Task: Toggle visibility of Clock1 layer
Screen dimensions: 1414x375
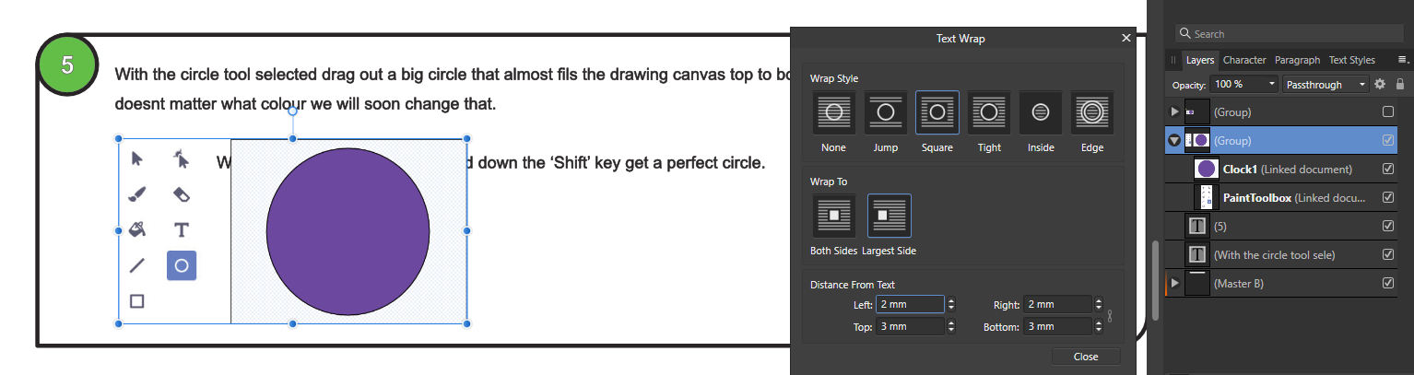Action: click(1388, 169)
